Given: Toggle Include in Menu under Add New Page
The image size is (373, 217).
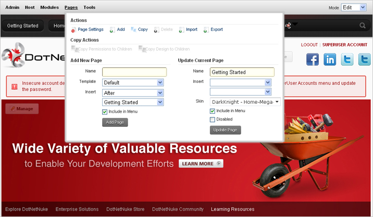Looking at the screenshot, I should pyautogui.click(x=105, y=112).
